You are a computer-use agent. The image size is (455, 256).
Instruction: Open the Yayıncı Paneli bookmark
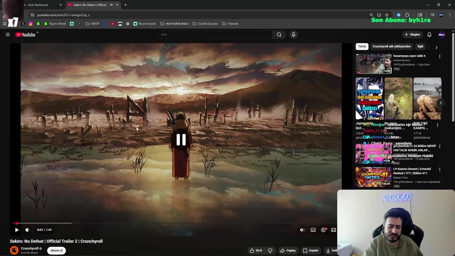[55, 24]
